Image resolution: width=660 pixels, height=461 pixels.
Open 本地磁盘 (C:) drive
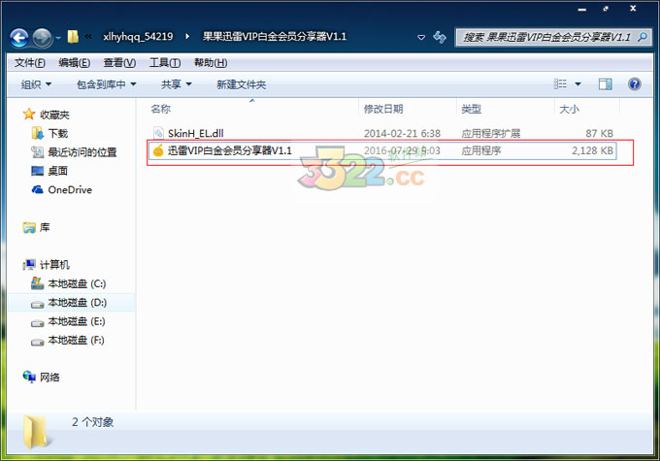pyautogui.click(x=77, y=283)
